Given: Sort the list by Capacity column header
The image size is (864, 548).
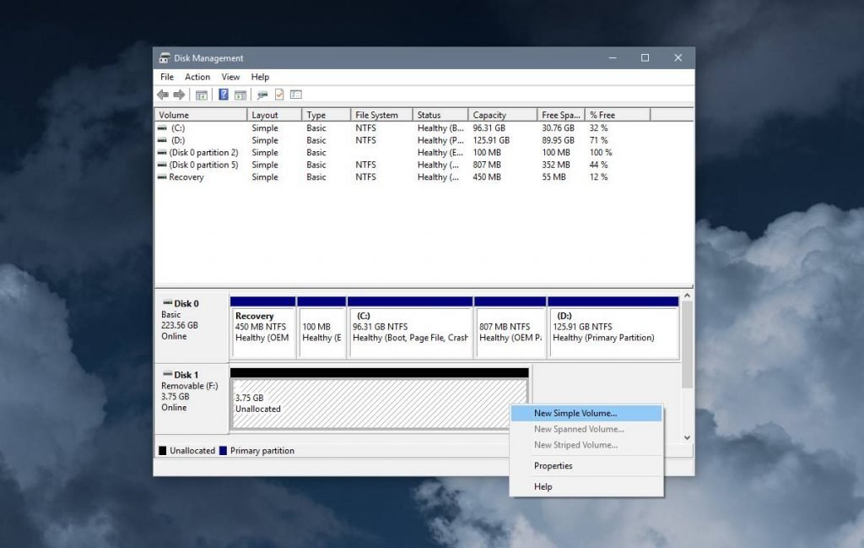Looking at the screenshot, I should [501, 115].
